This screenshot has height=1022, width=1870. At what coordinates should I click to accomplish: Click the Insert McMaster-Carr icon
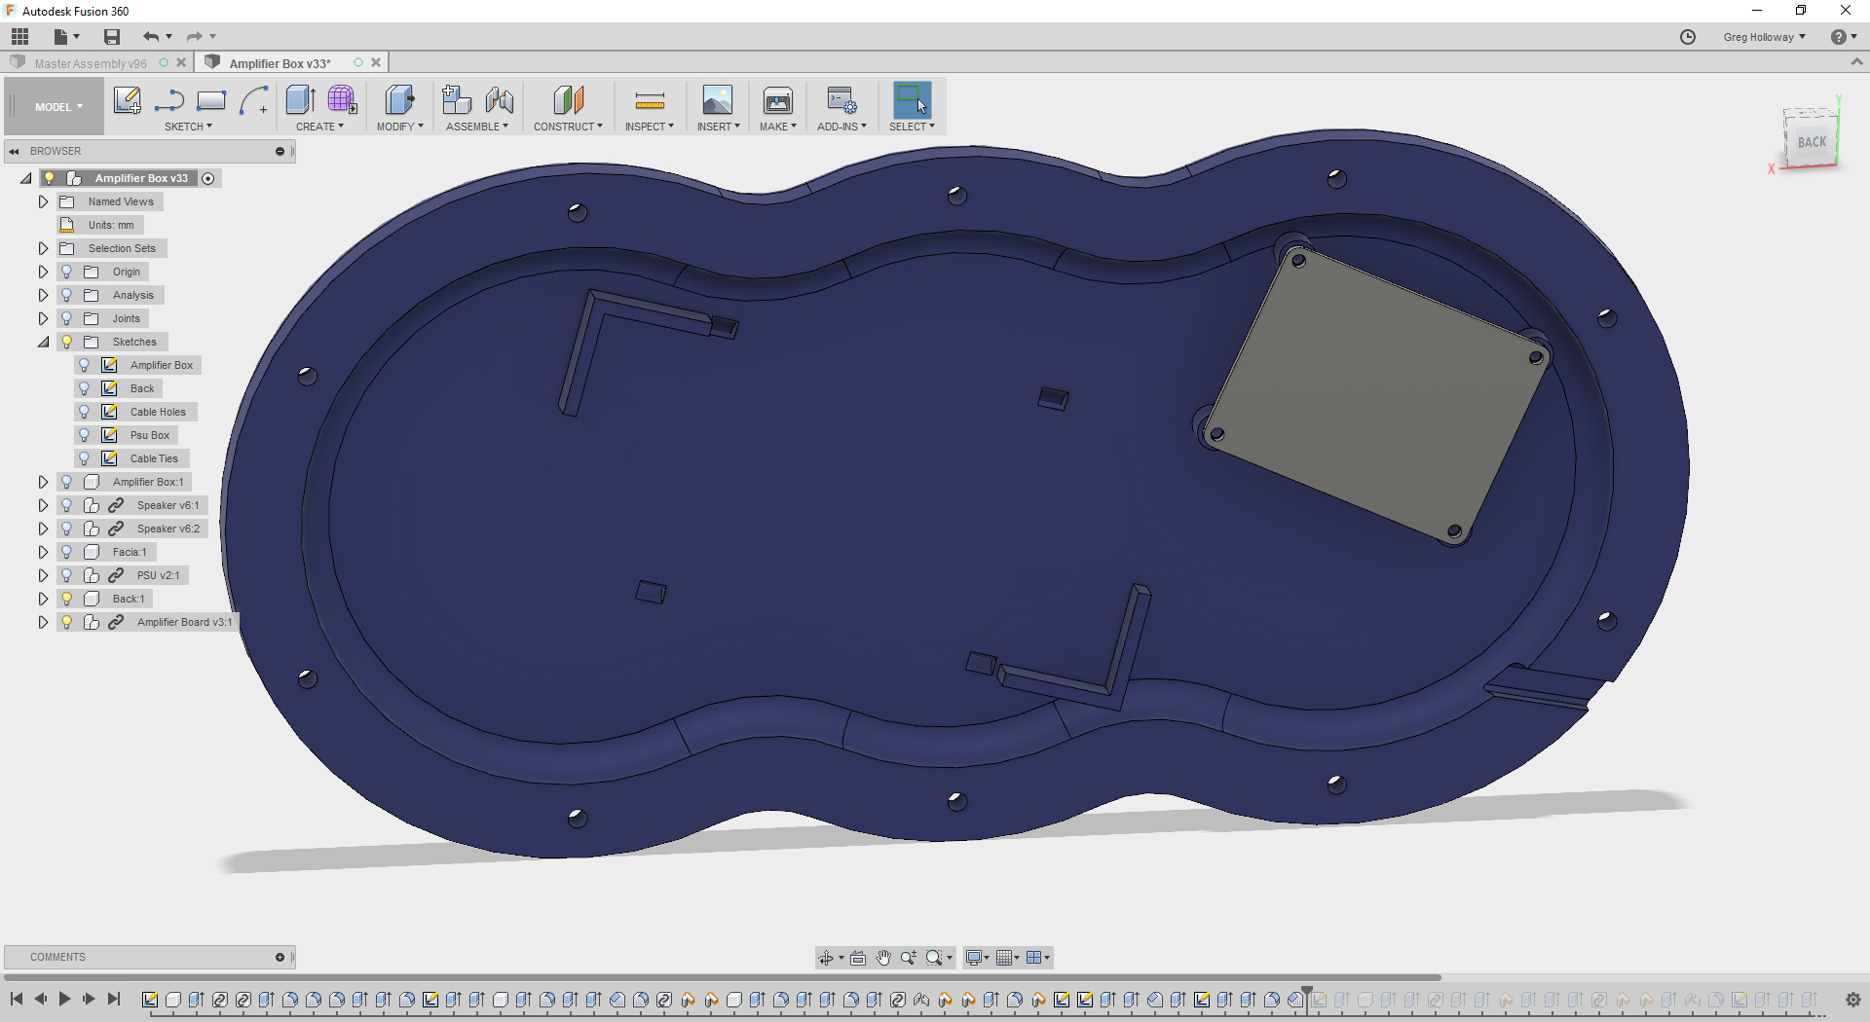click(x=718, y=100)
